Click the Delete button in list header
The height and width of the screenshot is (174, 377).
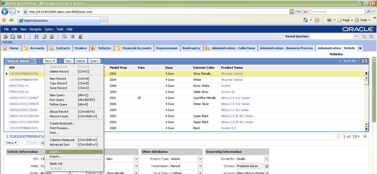tap(81, 61)
